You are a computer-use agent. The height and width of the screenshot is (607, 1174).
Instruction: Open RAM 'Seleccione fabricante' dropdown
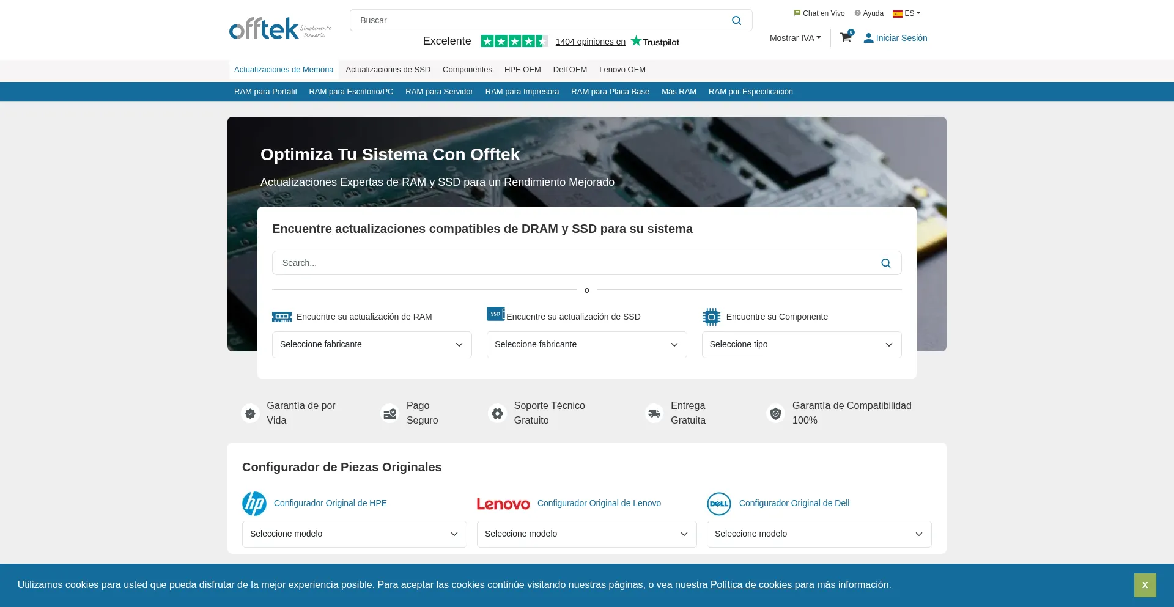(x=372, y=345)
